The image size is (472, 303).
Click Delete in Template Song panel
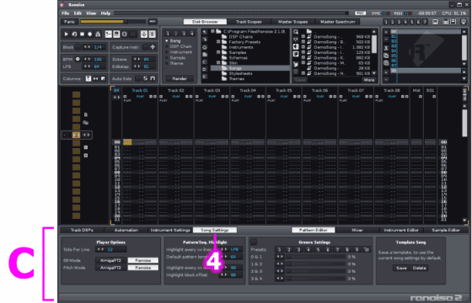(x=419, y=268)
